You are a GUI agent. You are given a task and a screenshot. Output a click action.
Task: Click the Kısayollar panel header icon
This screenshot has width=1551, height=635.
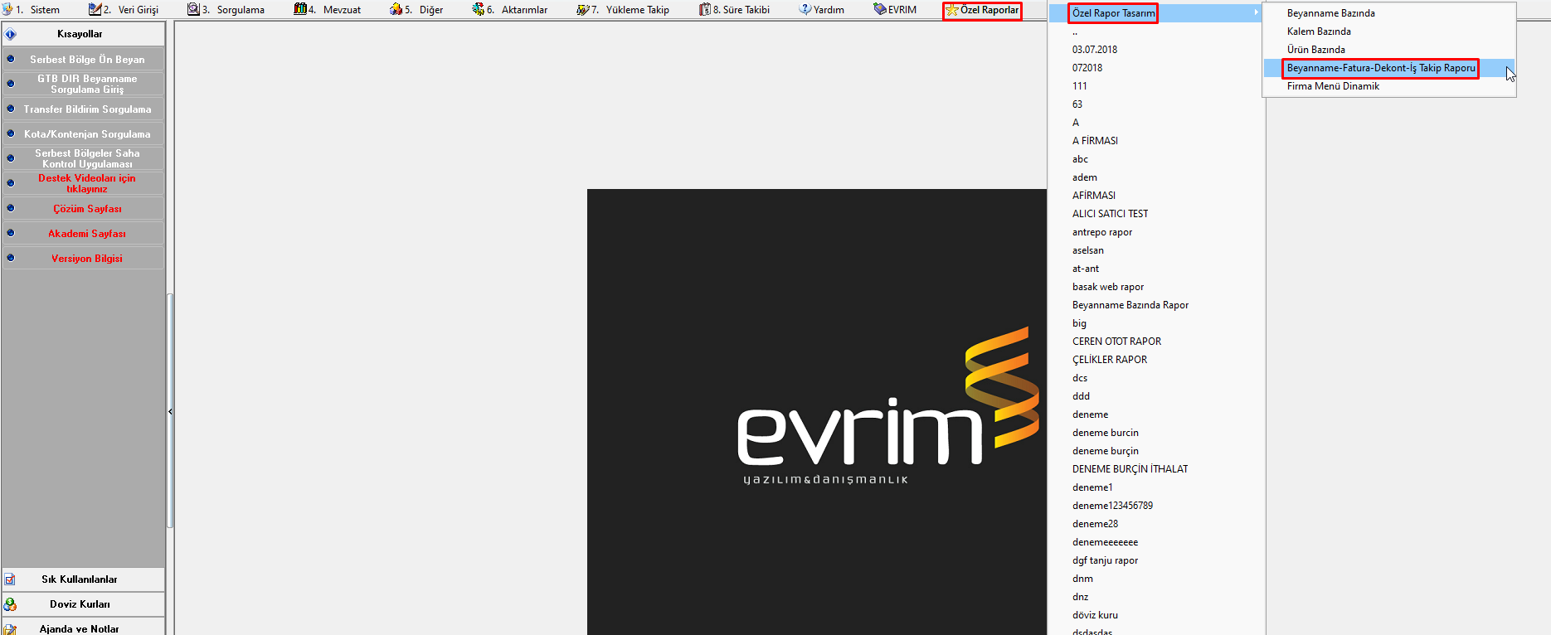11,34
